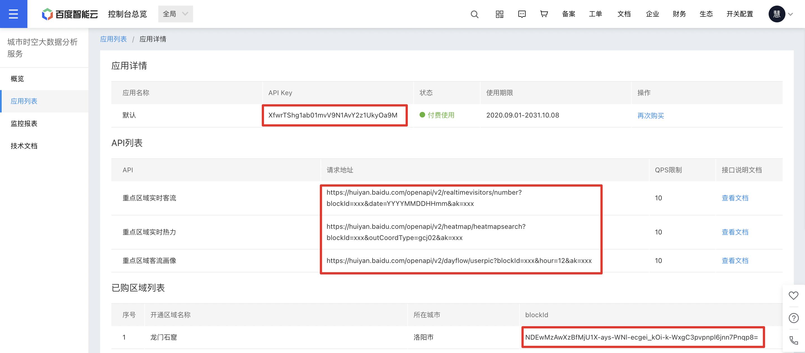
Task: Click the QPS限制 column header
Action: pyautogui.click(x=668, y=170)
